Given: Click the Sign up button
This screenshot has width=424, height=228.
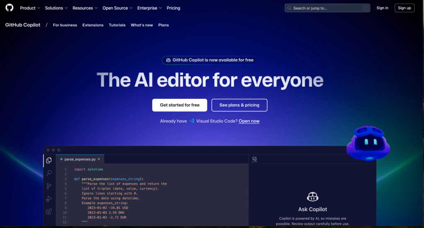Looking at the screenshot, I should point(404,8).
